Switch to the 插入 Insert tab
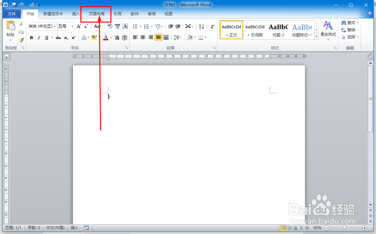The width and height of the screenshot is (376, 234). 76,14
